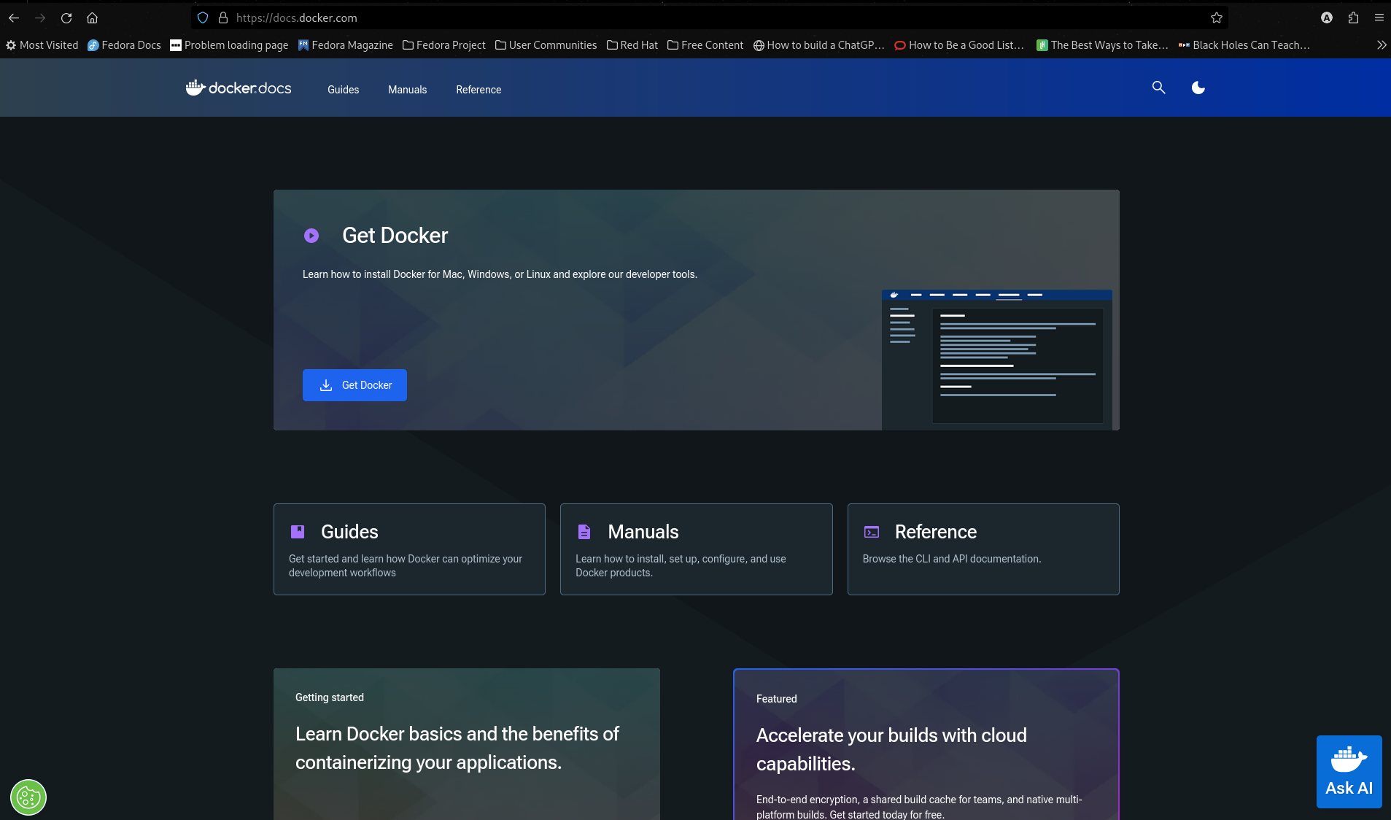Click the purple play icon beside Get Docker

(x=311, y=236)
